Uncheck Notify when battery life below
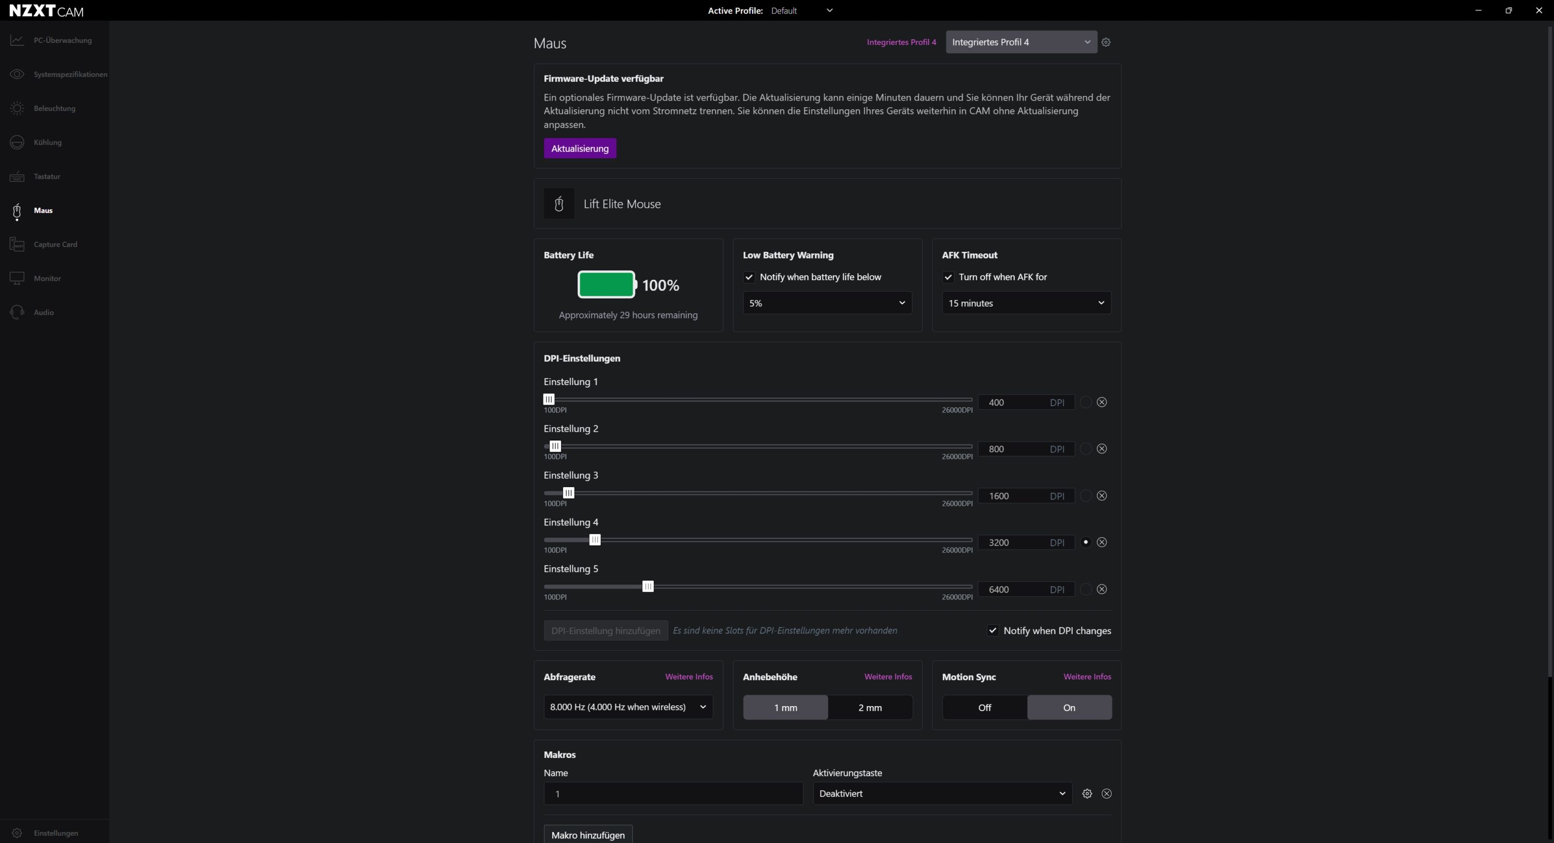The height and width of the screenshot is (843, 1554). [x=749, y=278]
